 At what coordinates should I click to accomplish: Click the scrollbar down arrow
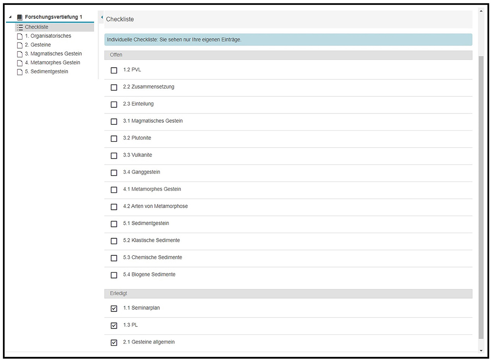coord(481,351)
